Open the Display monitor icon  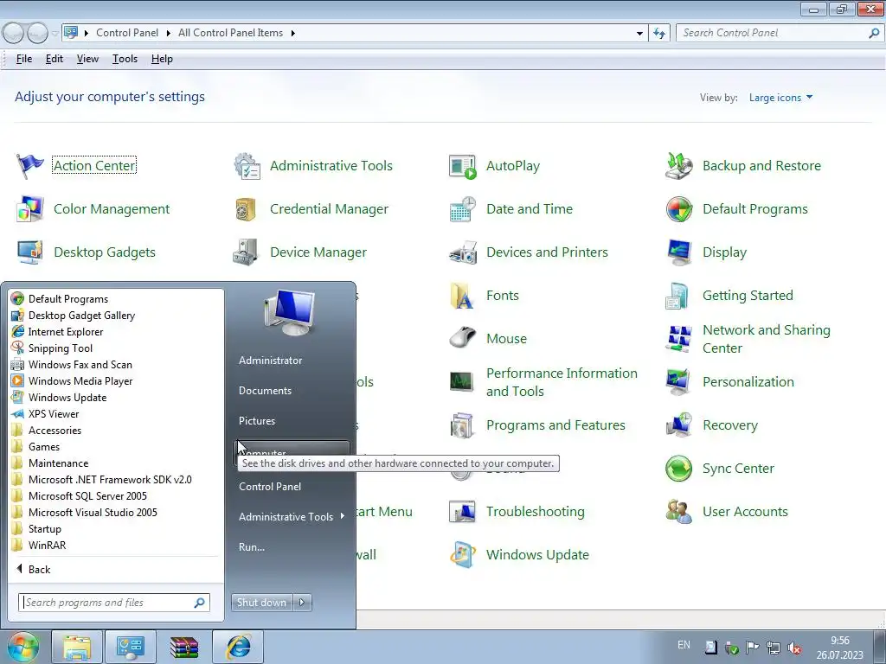tap(679, 252)
